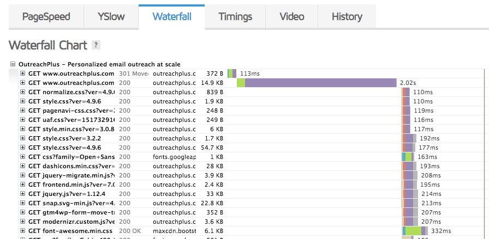
Task: Click the 2.02s purple waterfall bar
Action: [x=320, y=83]
